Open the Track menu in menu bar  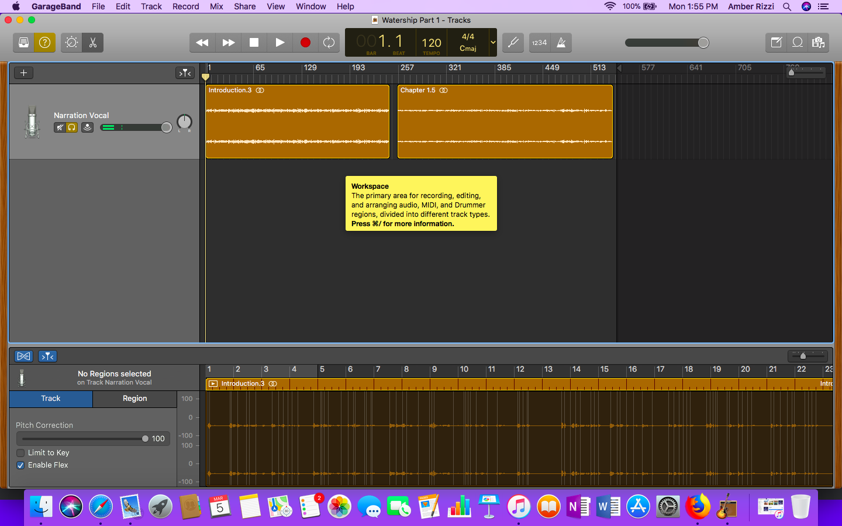tap(151, 6)
